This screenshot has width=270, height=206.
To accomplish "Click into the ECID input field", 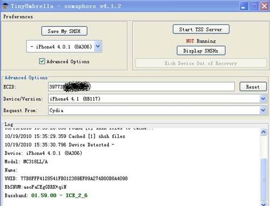I will click(x=141, y=87).
